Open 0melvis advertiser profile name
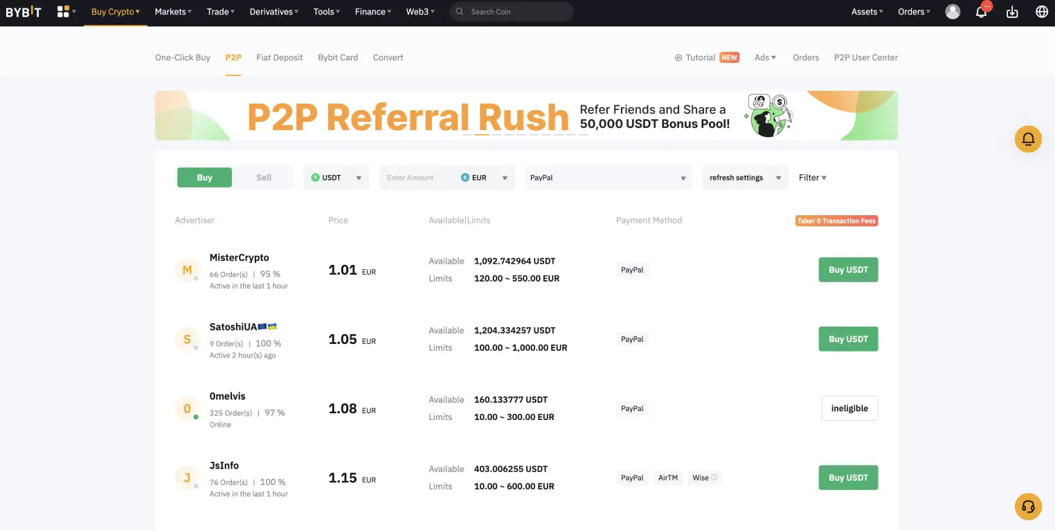Screen dimensions: 1055x530 coord(227,396)
